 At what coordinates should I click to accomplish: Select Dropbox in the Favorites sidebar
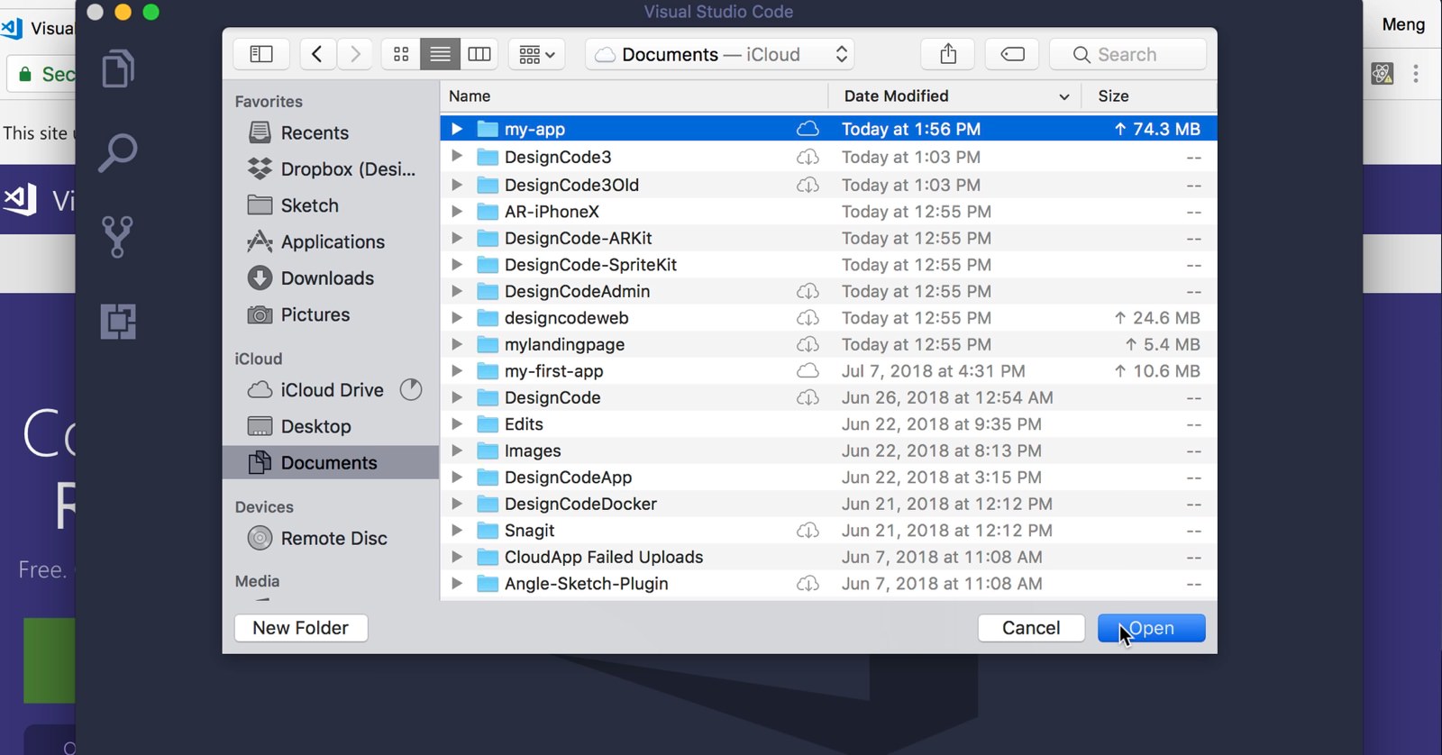pyautogui.click(x=330, y=168)
